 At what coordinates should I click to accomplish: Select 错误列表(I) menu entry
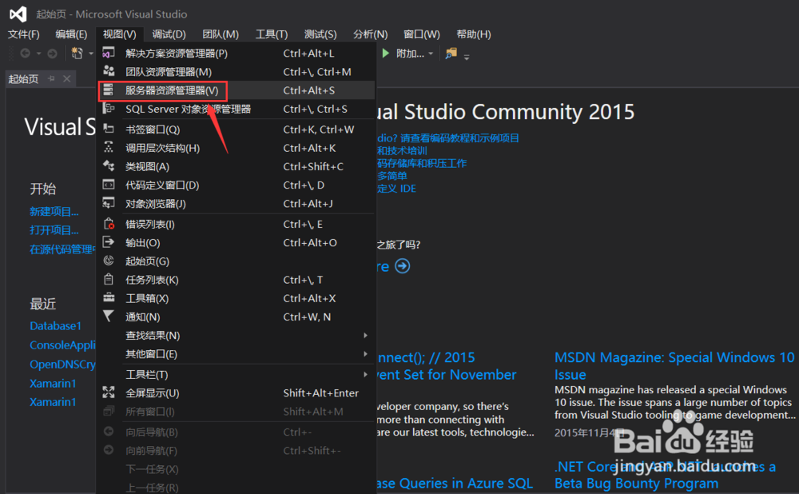(237, 224)
